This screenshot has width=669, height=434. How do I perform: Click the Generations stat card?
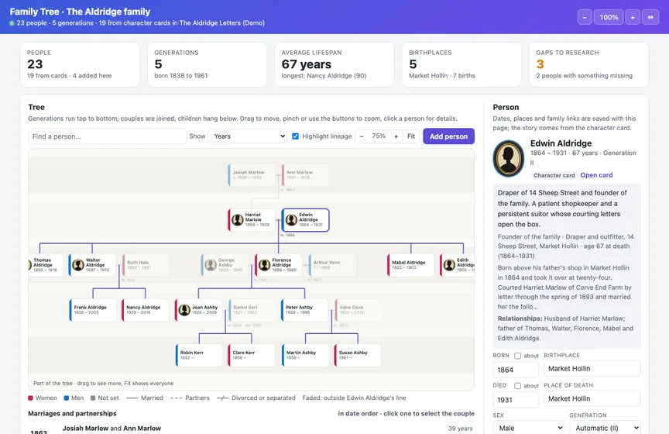pyautogui.click(x=207, y=64)
